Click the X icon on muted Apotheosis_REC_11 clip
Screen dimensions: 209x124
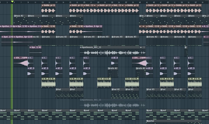pos(81,100)
